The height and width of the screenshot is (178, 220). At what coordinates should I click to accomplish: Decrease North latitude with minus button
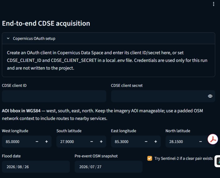[200, 142]
